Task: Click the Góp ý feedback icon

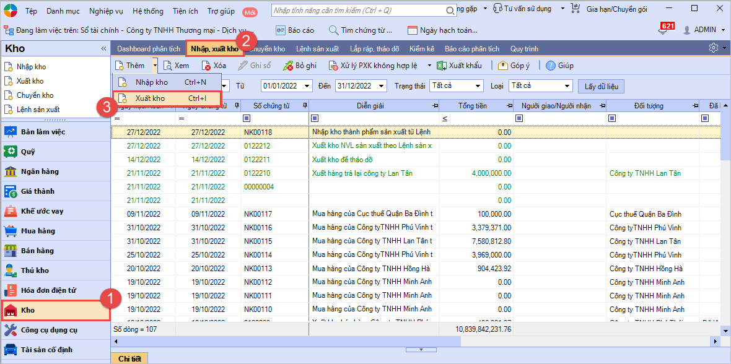Action: [x=503, y=66]
